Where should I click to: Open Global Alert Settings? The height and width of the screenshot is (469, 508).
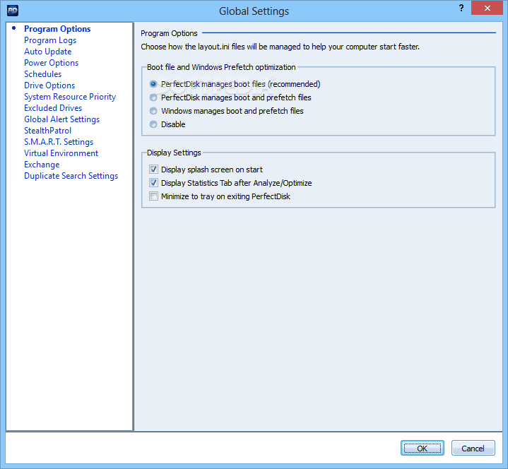click(62, 119)
